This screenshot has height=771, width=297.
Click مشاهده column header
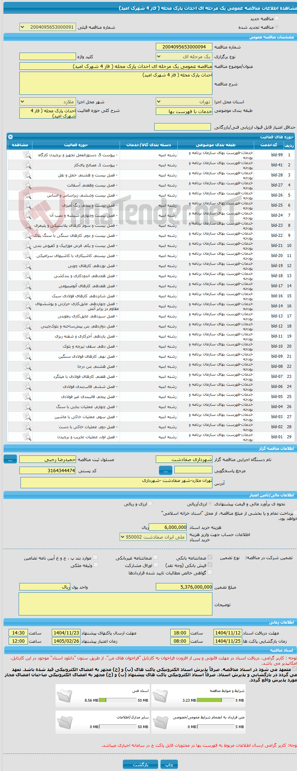coord(20,145)
